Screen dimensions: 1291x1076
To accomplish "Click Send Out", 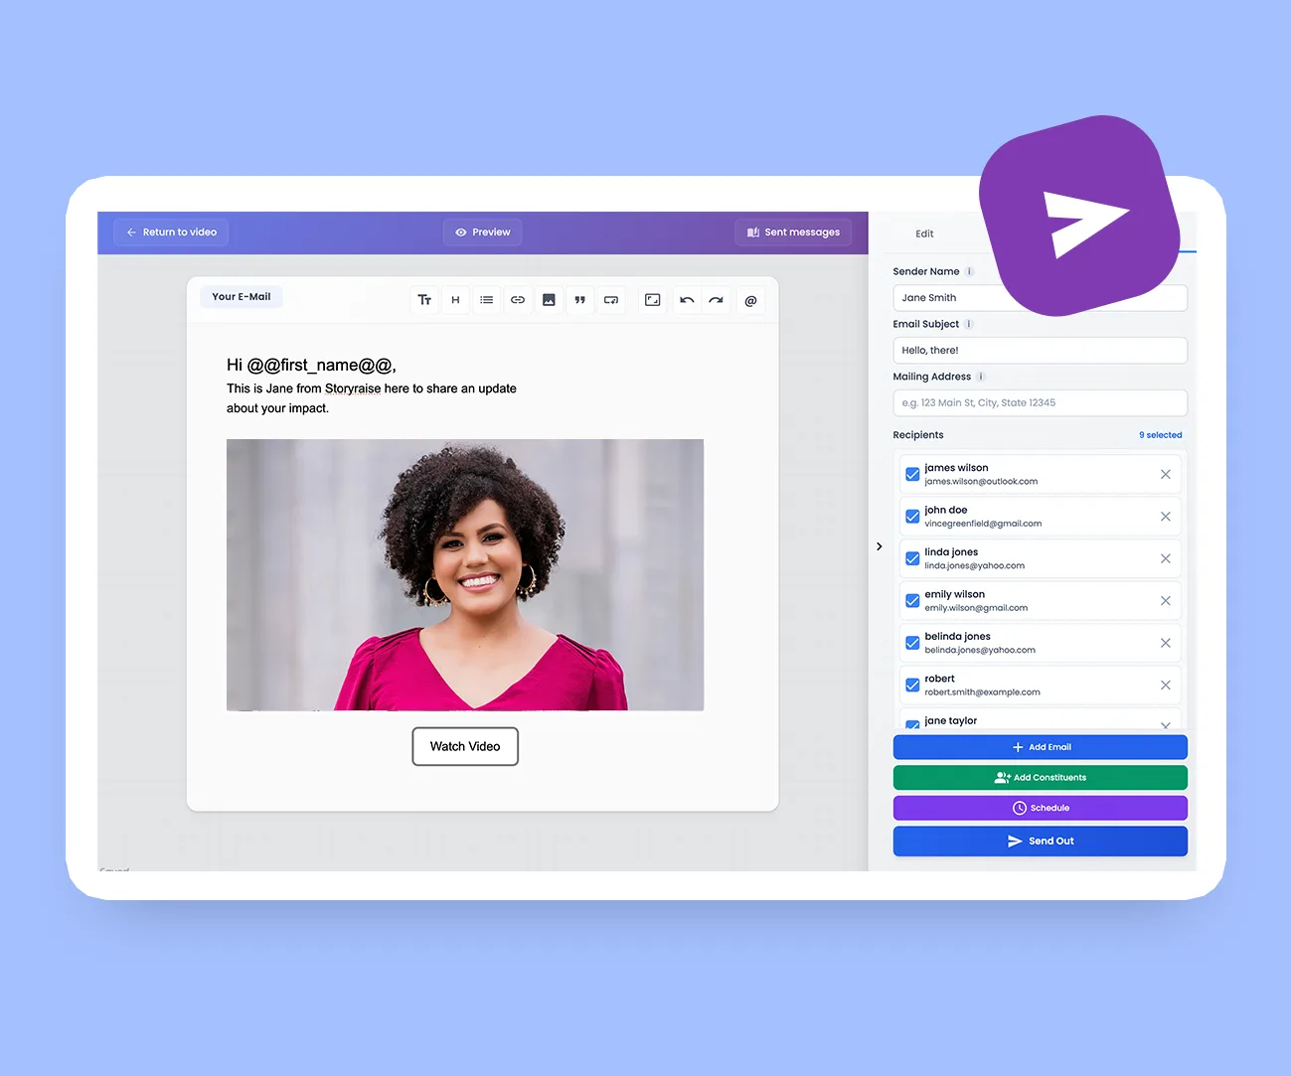I will point(1040,841).
